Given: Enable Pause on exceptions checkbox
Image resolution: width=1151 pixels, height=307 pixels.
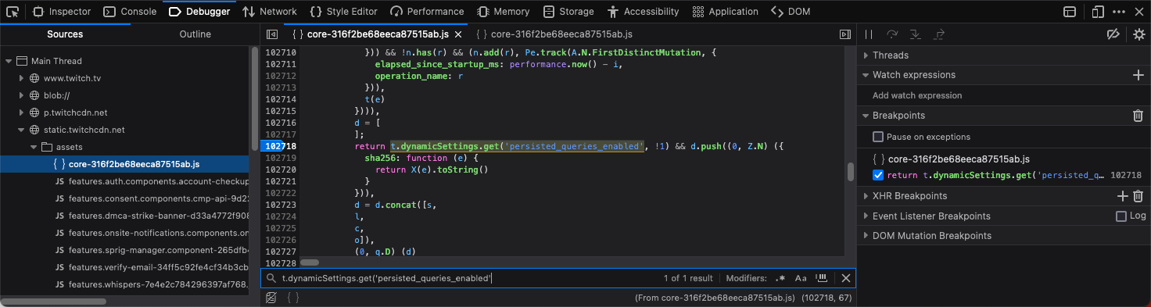Looking at the screenshot, I should coord(877,137).
